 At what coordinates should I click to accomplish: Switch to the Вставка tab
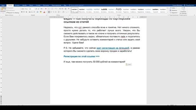click(x=17, y=5)
